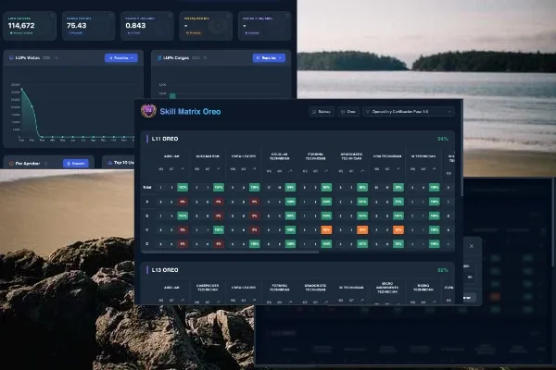
Task: Click small icon after year in LUPs Cargas
Action: (x=205, y=57)
